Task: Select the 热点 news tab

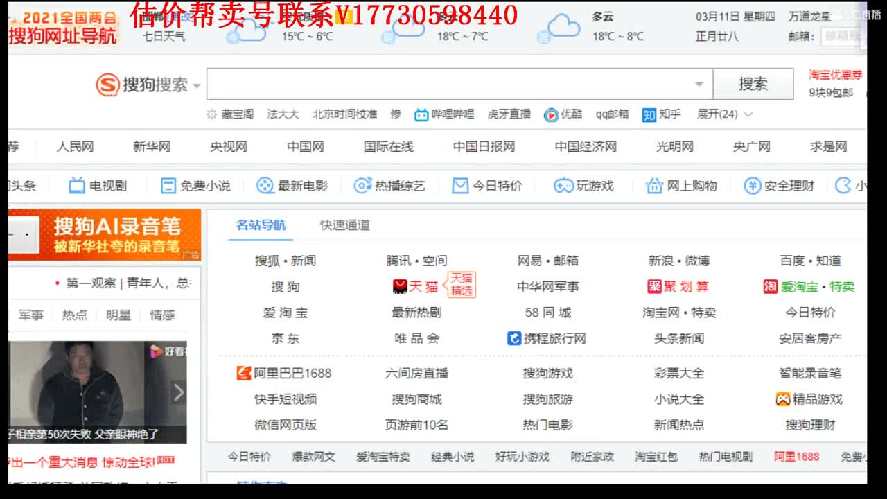Action: 75,315
